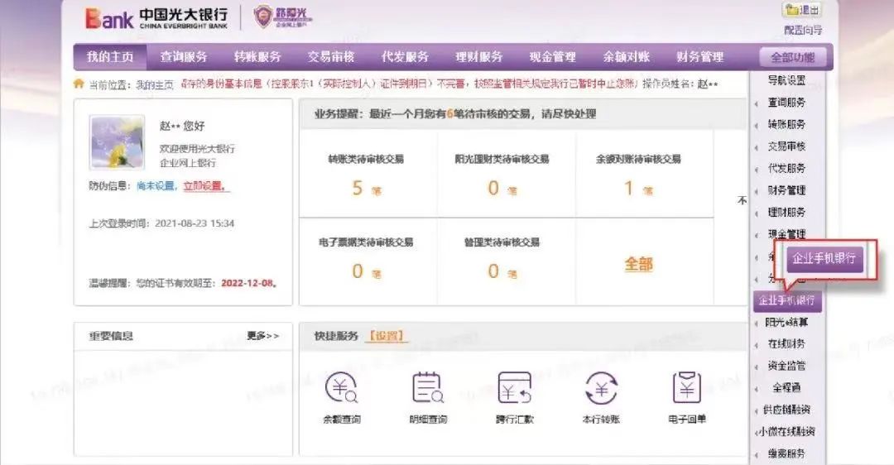
Task: Open 现金管理 in the top navigation bar
Action: (x=552, y=57)
